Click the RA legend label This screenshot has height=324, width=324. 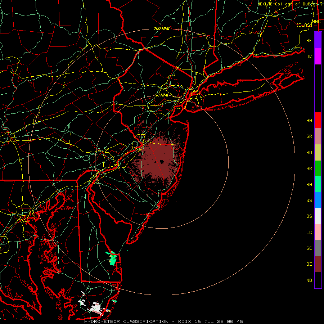coord(309,185)
